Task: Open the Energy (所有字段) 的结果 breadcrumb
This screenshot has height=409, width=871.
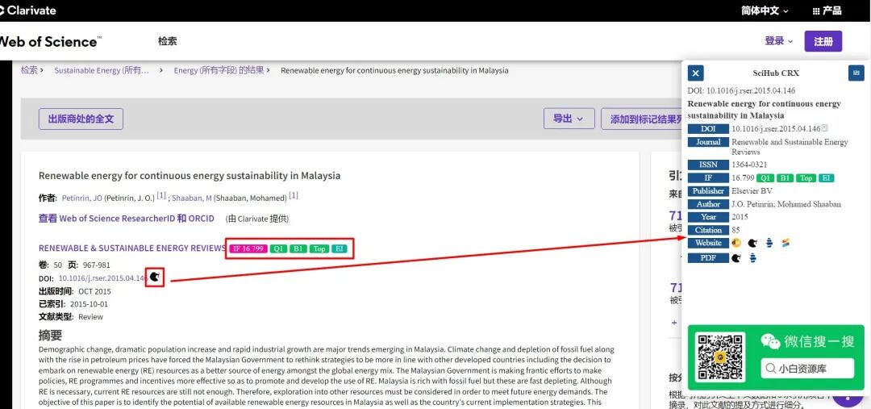Action: click(x=219, y=70)
